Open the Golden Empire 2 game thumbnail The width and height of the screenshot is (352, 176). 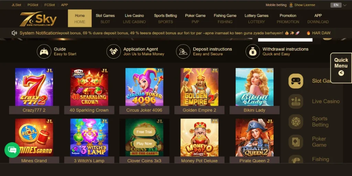(x=199, y=87)
